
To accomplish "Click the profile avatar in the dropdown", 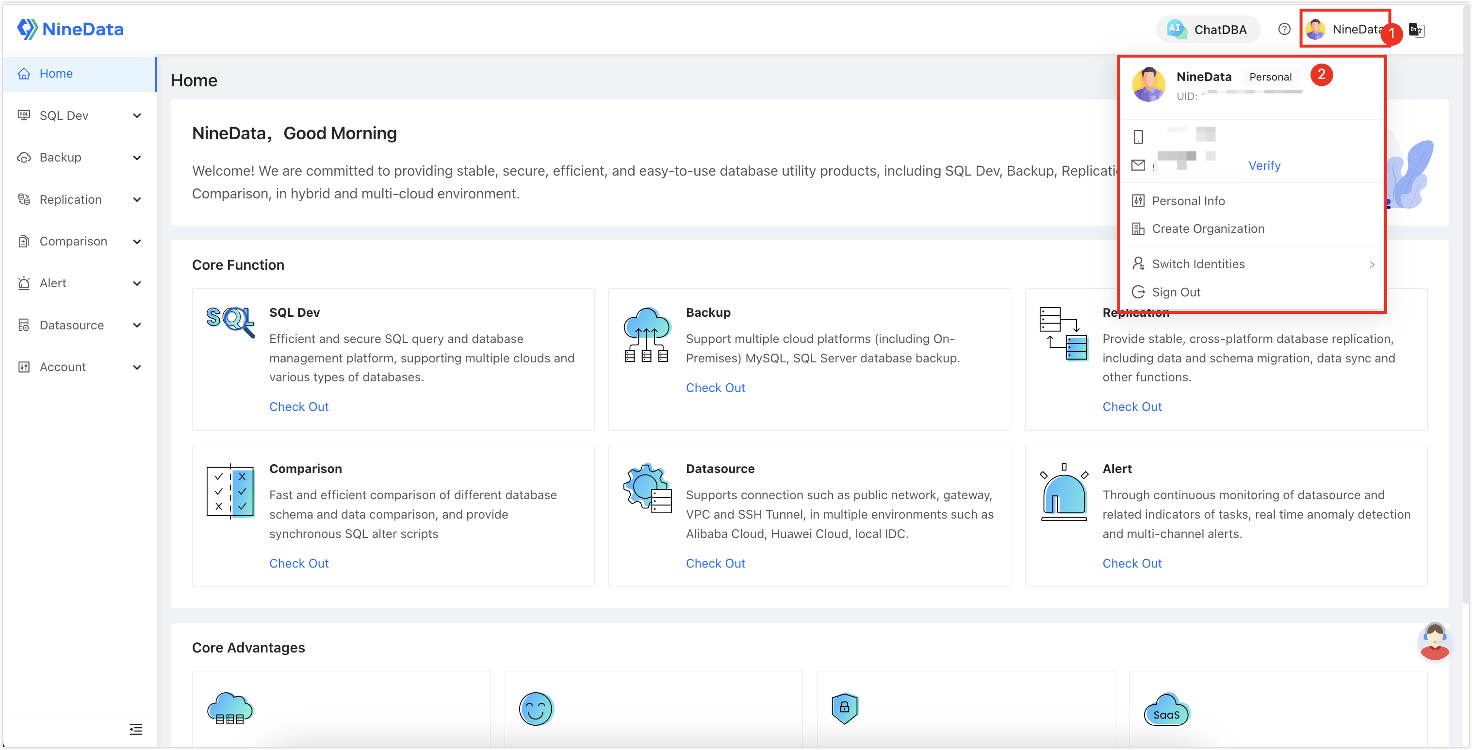I will coord(1148,84).
